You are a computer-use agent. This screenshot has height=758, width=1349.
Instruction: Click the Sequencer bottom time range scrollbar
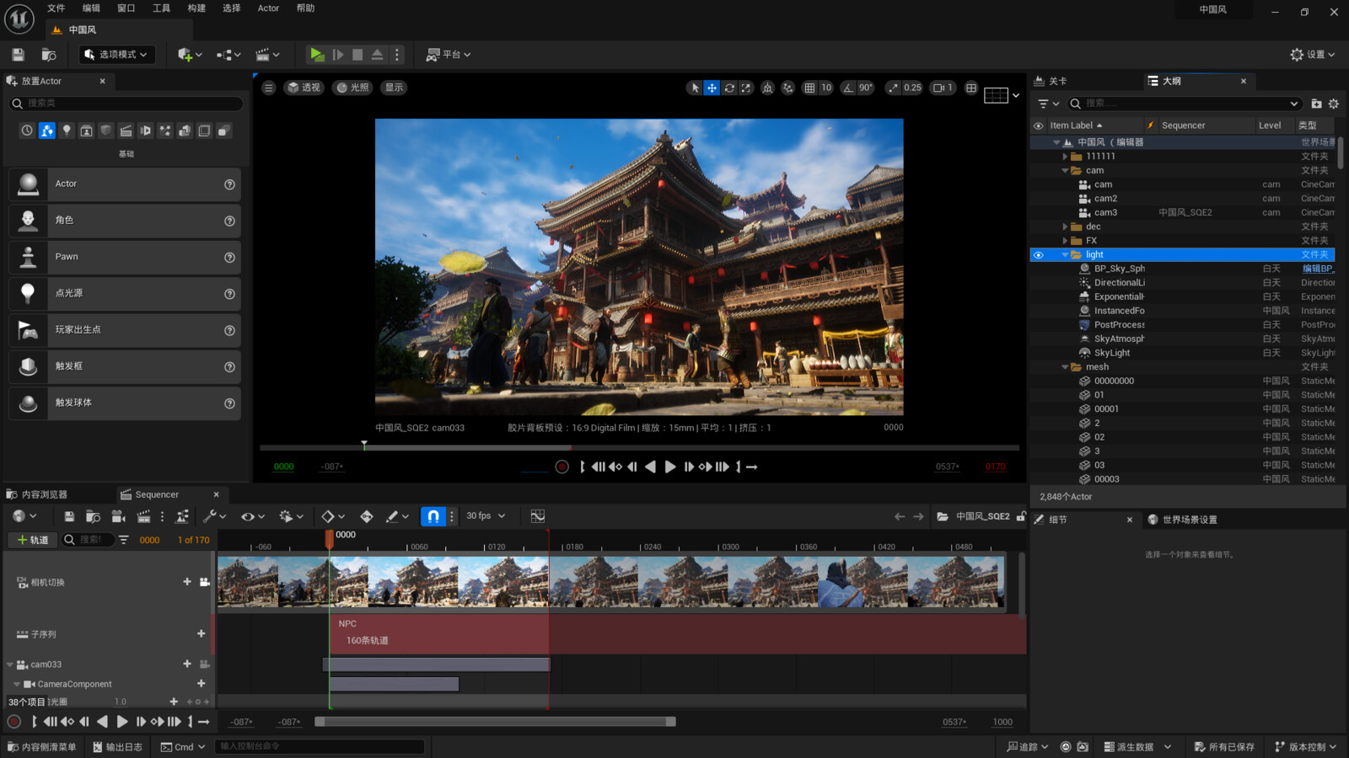pos(495,722)
